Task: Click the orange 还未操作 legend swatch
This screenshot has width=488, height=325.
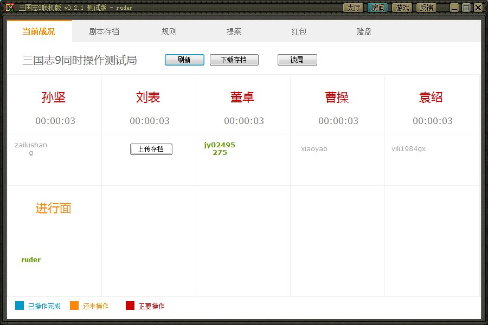Action: pyautogui.click(x=74, y=306)
